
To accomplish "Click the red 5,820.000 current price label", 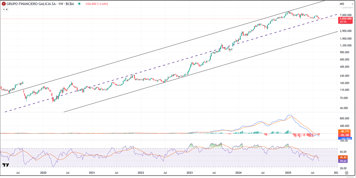I will (x=345, y=20).
